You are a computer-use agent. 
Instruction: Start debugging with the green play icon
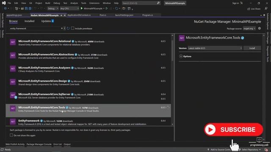[x=82, y=8]
